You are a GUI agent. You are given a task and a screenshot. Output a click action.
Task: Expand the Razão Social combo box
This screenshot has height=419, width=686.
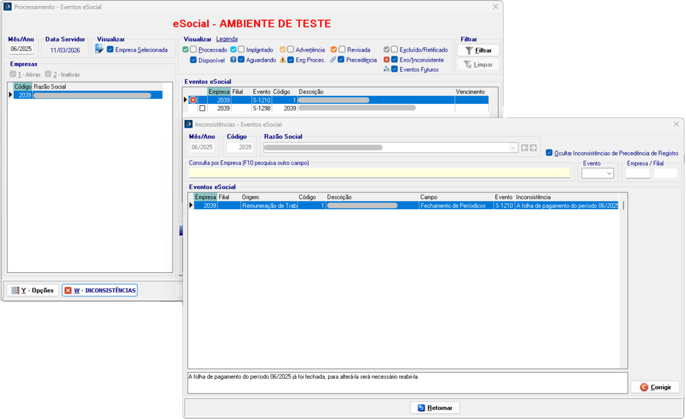tap(513, 147)
